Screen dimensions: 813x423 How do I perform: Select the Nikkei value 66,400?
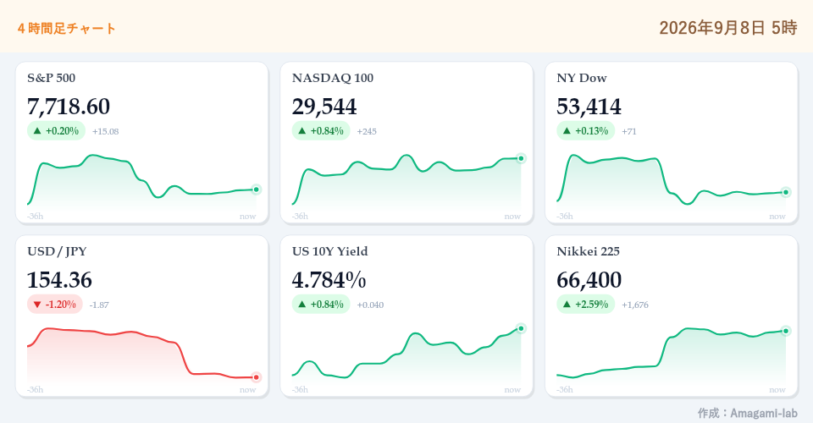(589, 280)
